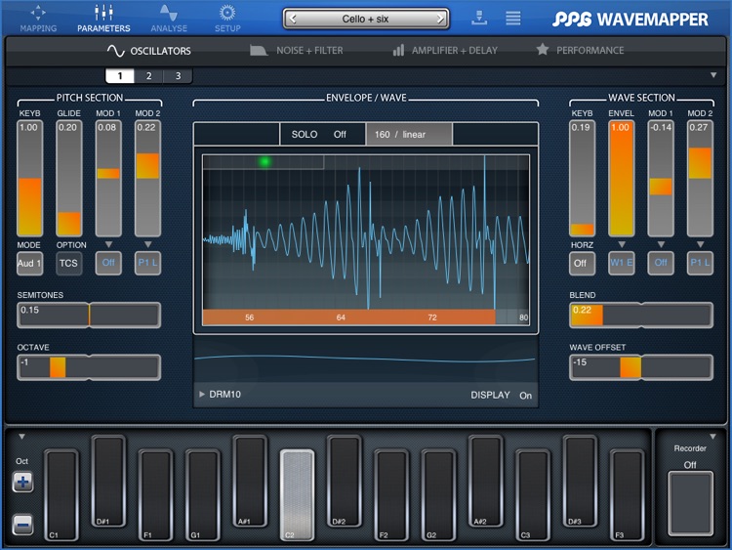Click the 160 / linear envelope setting
Image resolution: width=732 pixels, height=550 pixels.
pyautogui.click(x=409, y=135)
